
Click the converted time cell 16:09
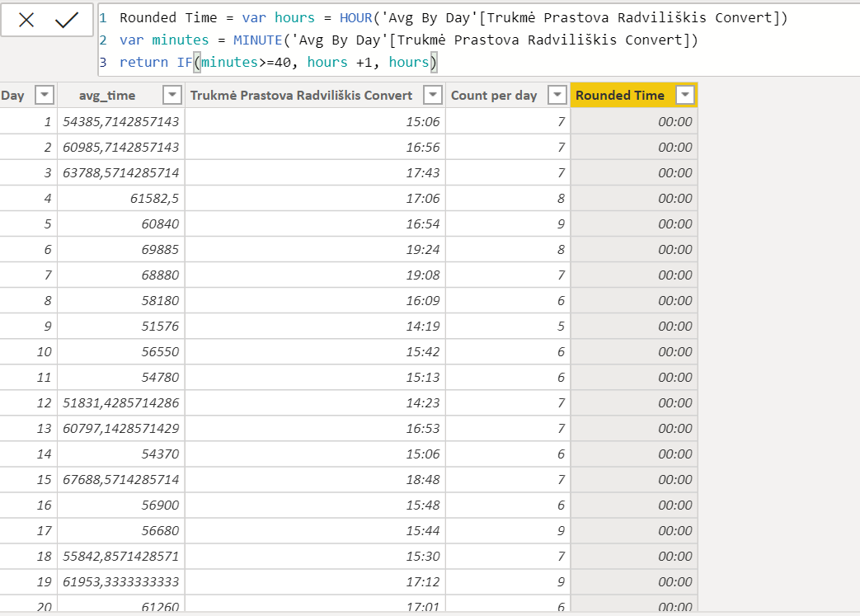[x=315, y=301]
